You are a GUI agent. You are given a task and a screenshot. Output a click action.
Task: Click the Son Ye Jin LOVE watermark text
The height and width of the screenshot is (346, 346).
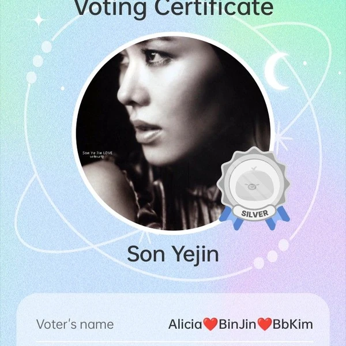(97, 155)
